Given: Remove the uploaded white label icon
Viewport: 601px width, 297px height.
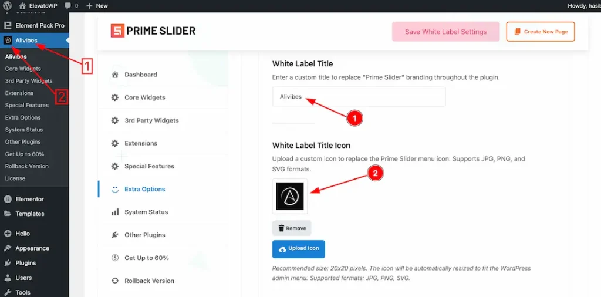Looking at the screenshot, I should pos(292,228).
